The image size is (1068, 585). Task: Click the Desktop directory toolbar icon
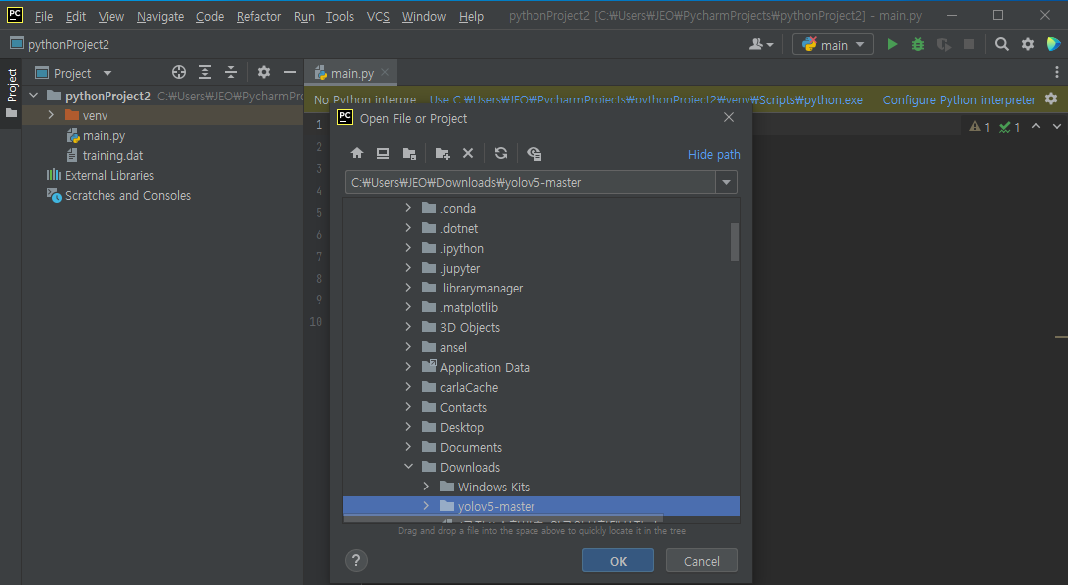383,153
